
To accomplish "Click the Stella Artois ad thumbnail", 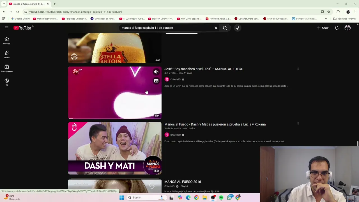I will coord(115,48).
